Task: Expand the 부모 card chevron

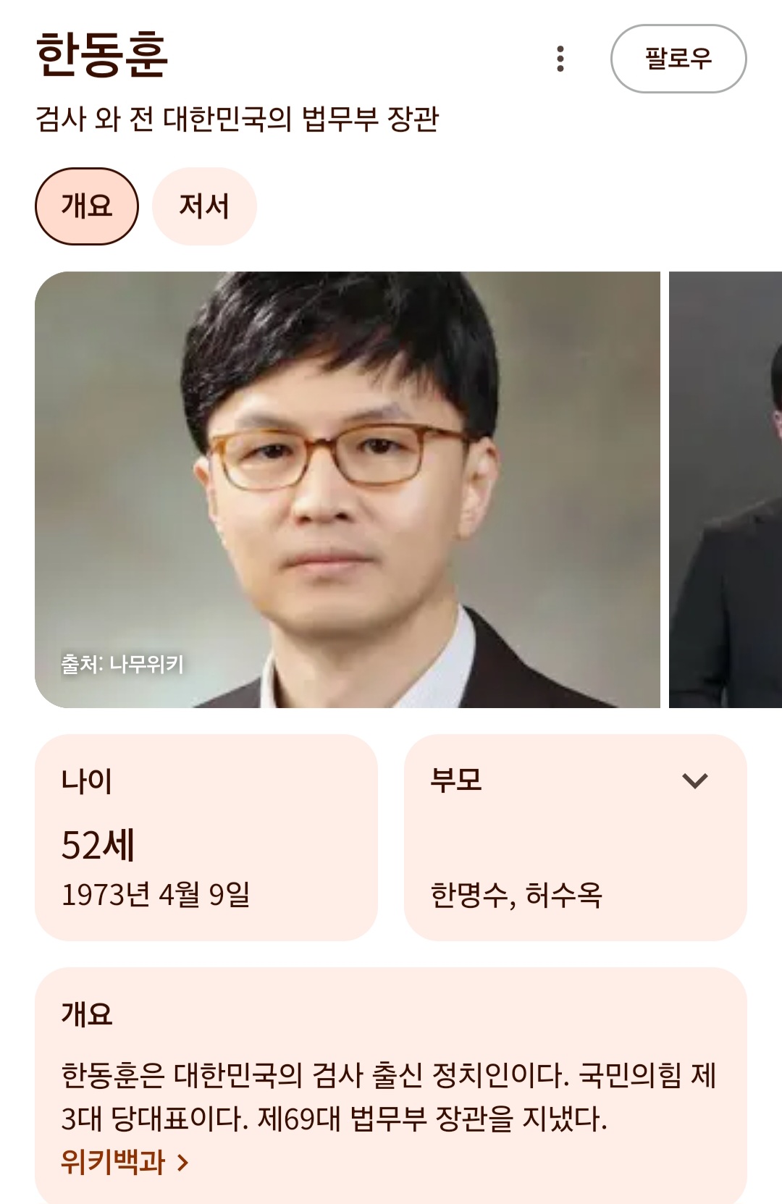Action: point(695,780)
